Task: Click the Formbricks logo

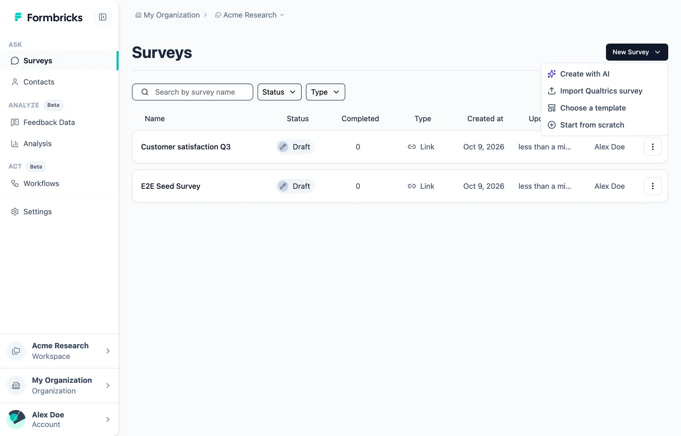Action: tap(49, 17)
